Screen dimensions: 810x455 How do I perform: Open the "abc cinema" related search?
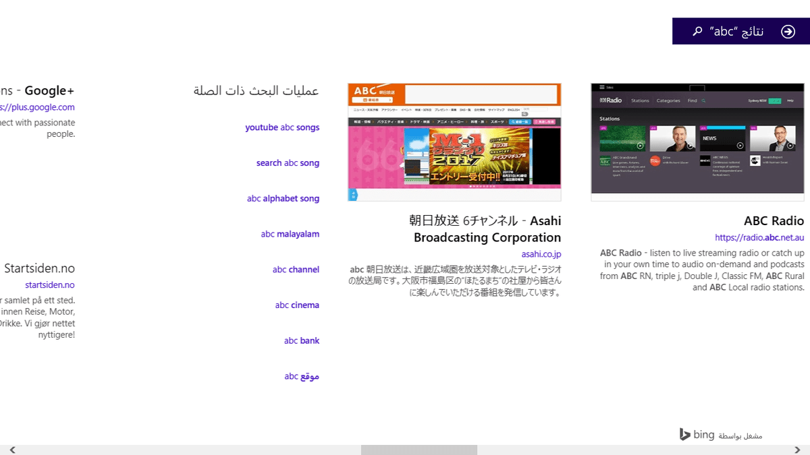coord(297,305)
